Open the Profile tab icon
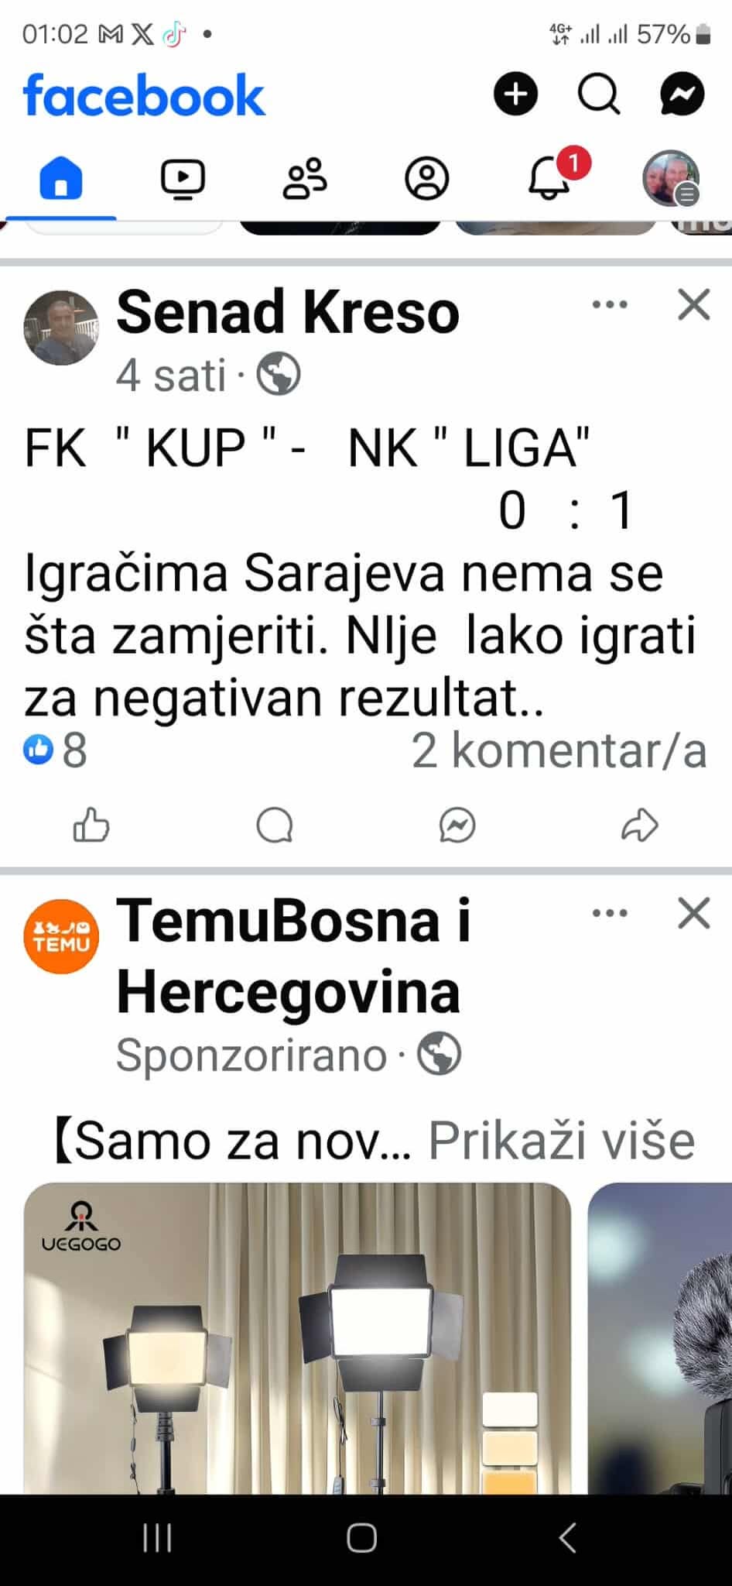The width and height of the screenshot is (732, 1586). tap(427, 179)
